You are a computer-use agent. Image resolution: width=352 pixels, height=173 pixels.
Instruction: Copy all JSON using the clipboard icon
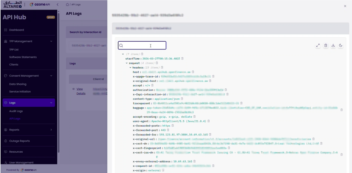326,45
